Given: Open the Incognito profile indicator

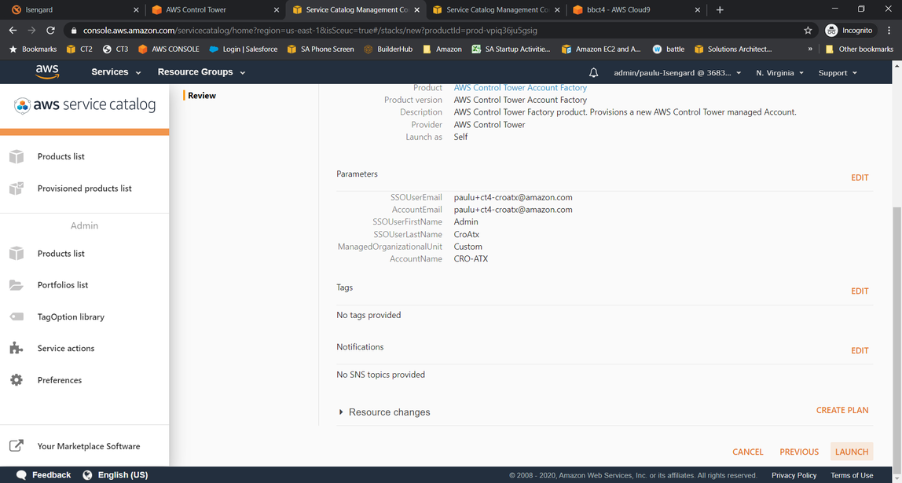Looking at the screenshot, I should (x=851, y=30).
